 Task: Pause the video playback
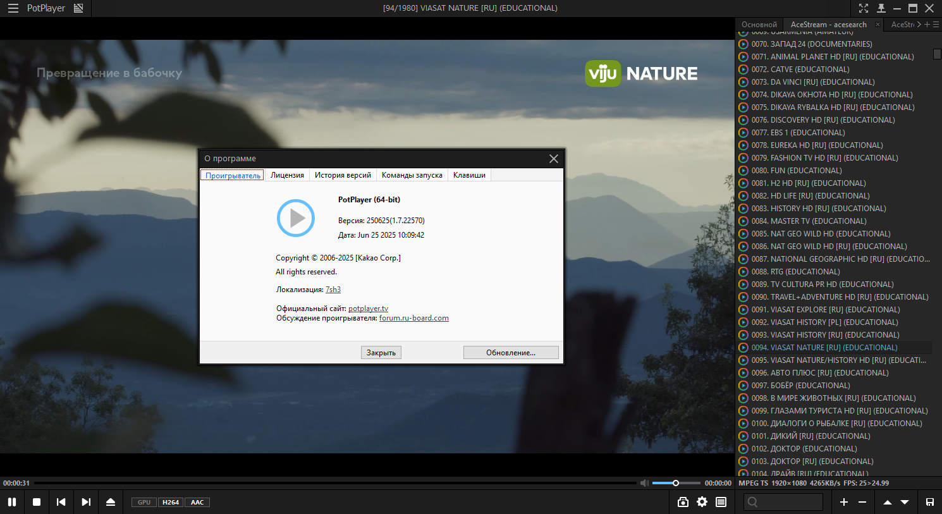[x=12, y=502]
